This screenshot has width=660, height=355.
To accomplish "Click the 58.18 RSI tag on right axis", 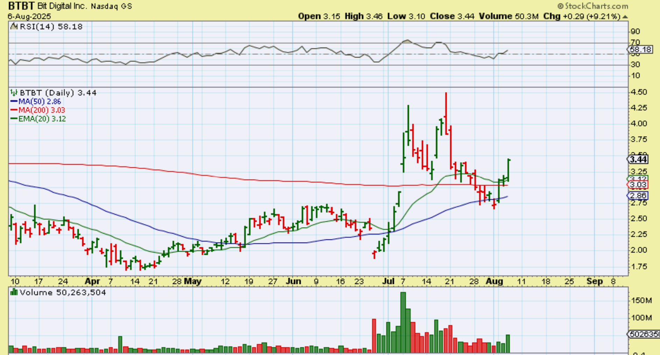I will pyautogui.click(x=641, y=49).
